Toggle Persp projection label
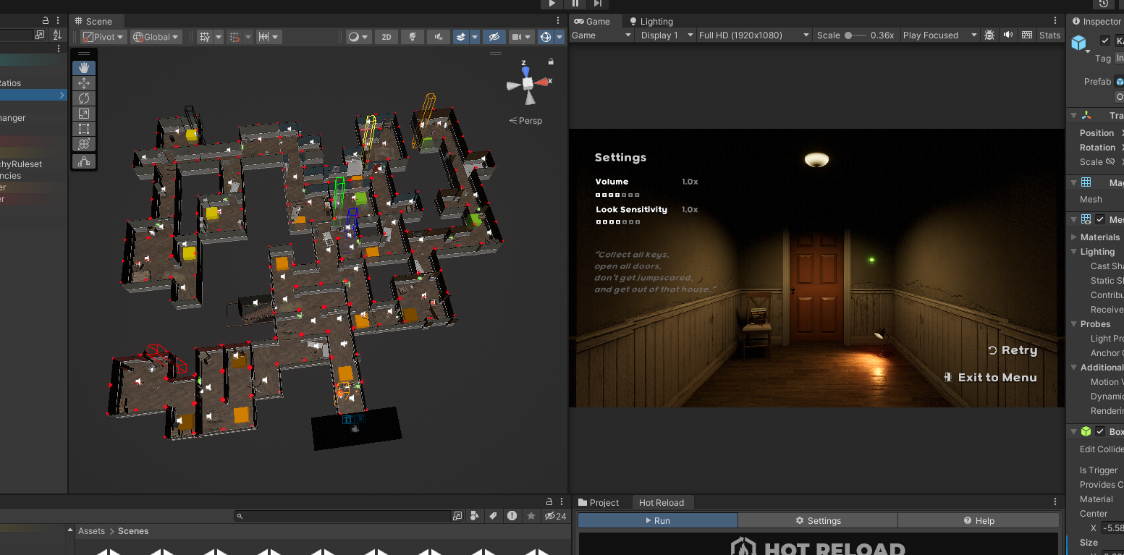The image size is (1124, 555). 525,121
